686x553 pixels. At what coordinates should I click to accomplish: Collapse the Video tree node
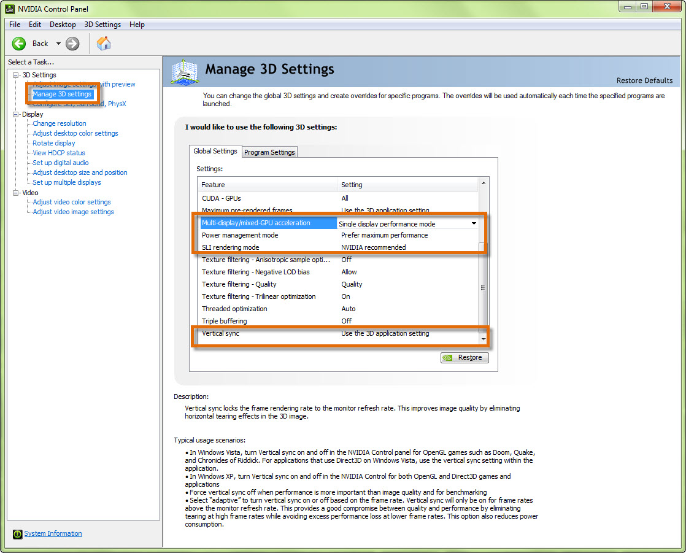coord(16,193)
